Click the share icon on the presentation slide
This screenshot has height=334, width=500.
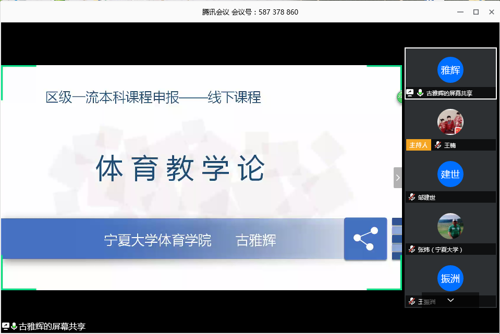click(365, 239)
